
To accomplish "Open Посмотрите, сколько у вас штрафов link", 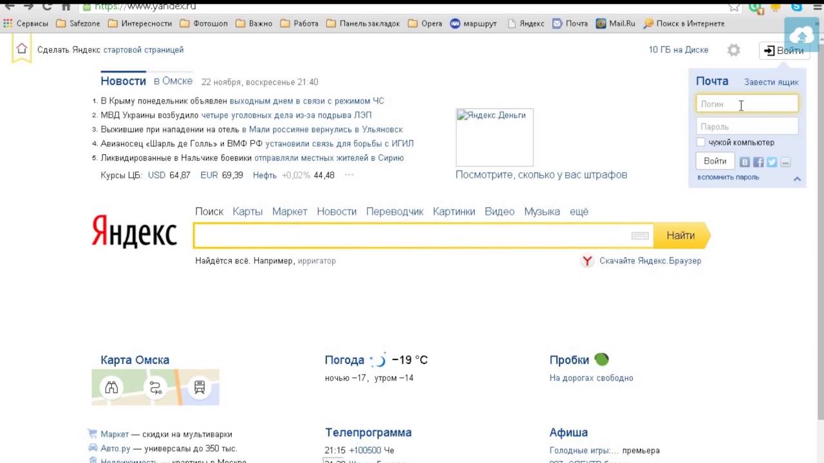I will [x=541, y=175].
